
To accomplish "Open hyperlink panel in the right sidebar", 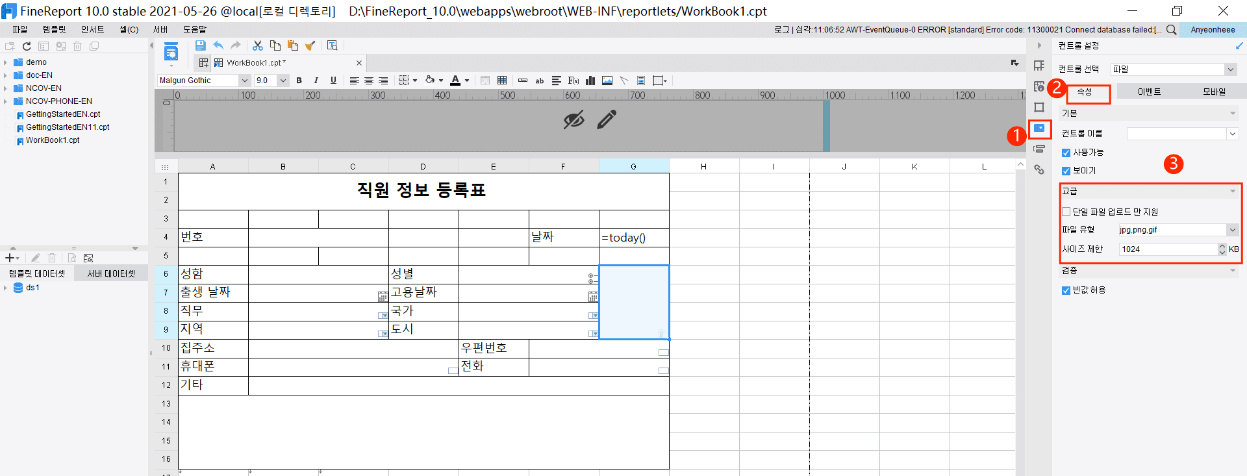I will [1039, 169].
